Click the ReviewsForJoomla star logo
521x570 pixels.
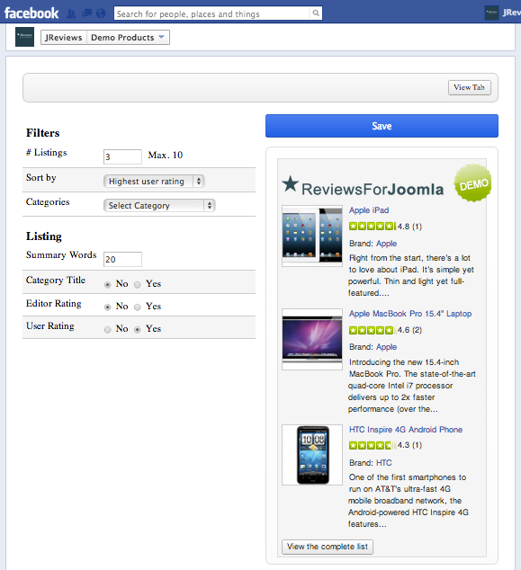pyautogui.click(x=291, y=183)
